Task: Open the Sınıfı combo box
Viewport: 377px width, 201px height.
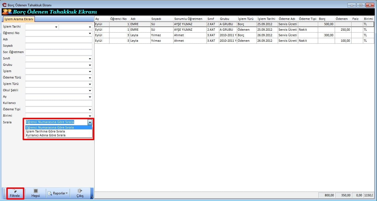Action: pyautogui.click(x=90, y=59)
